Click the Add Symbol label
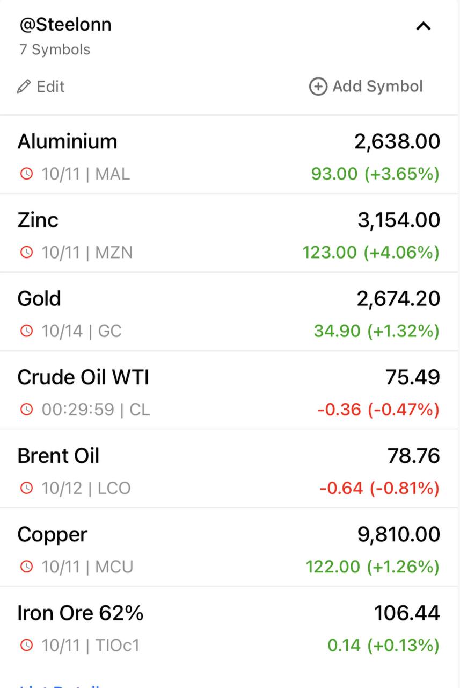460x688 pixels. pos(378,87)
